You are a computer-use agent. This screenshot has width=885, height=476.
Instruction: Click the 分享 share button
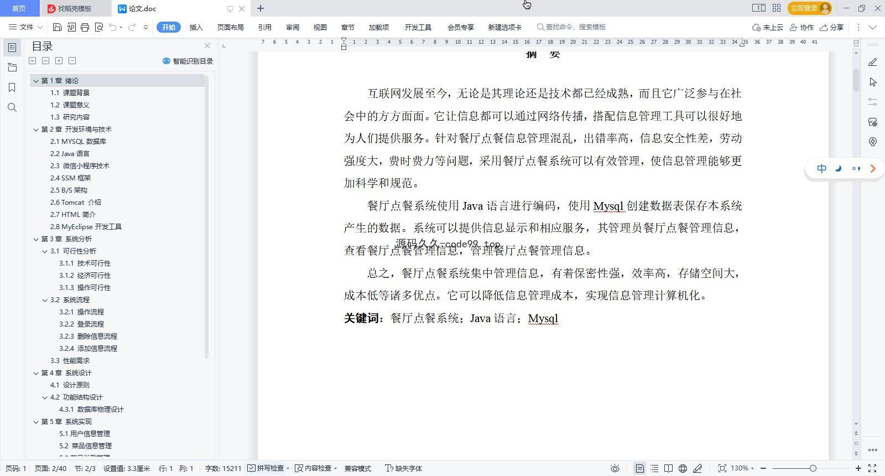(x=832, y=27)
